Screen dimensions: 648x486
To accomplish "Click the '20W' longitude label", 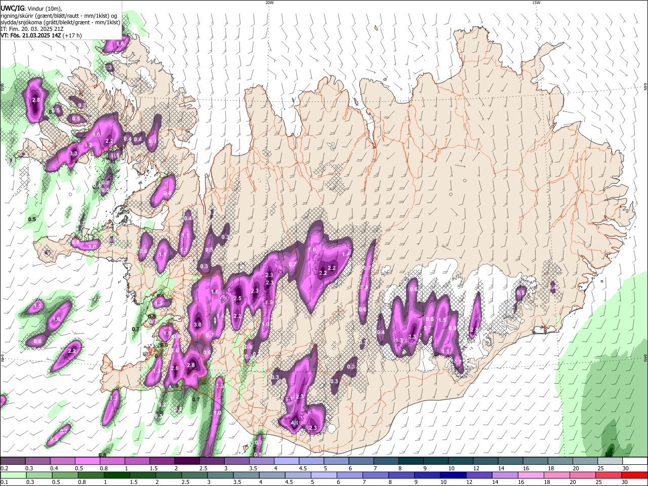I will pyautogui.click(x=269, y=3).
